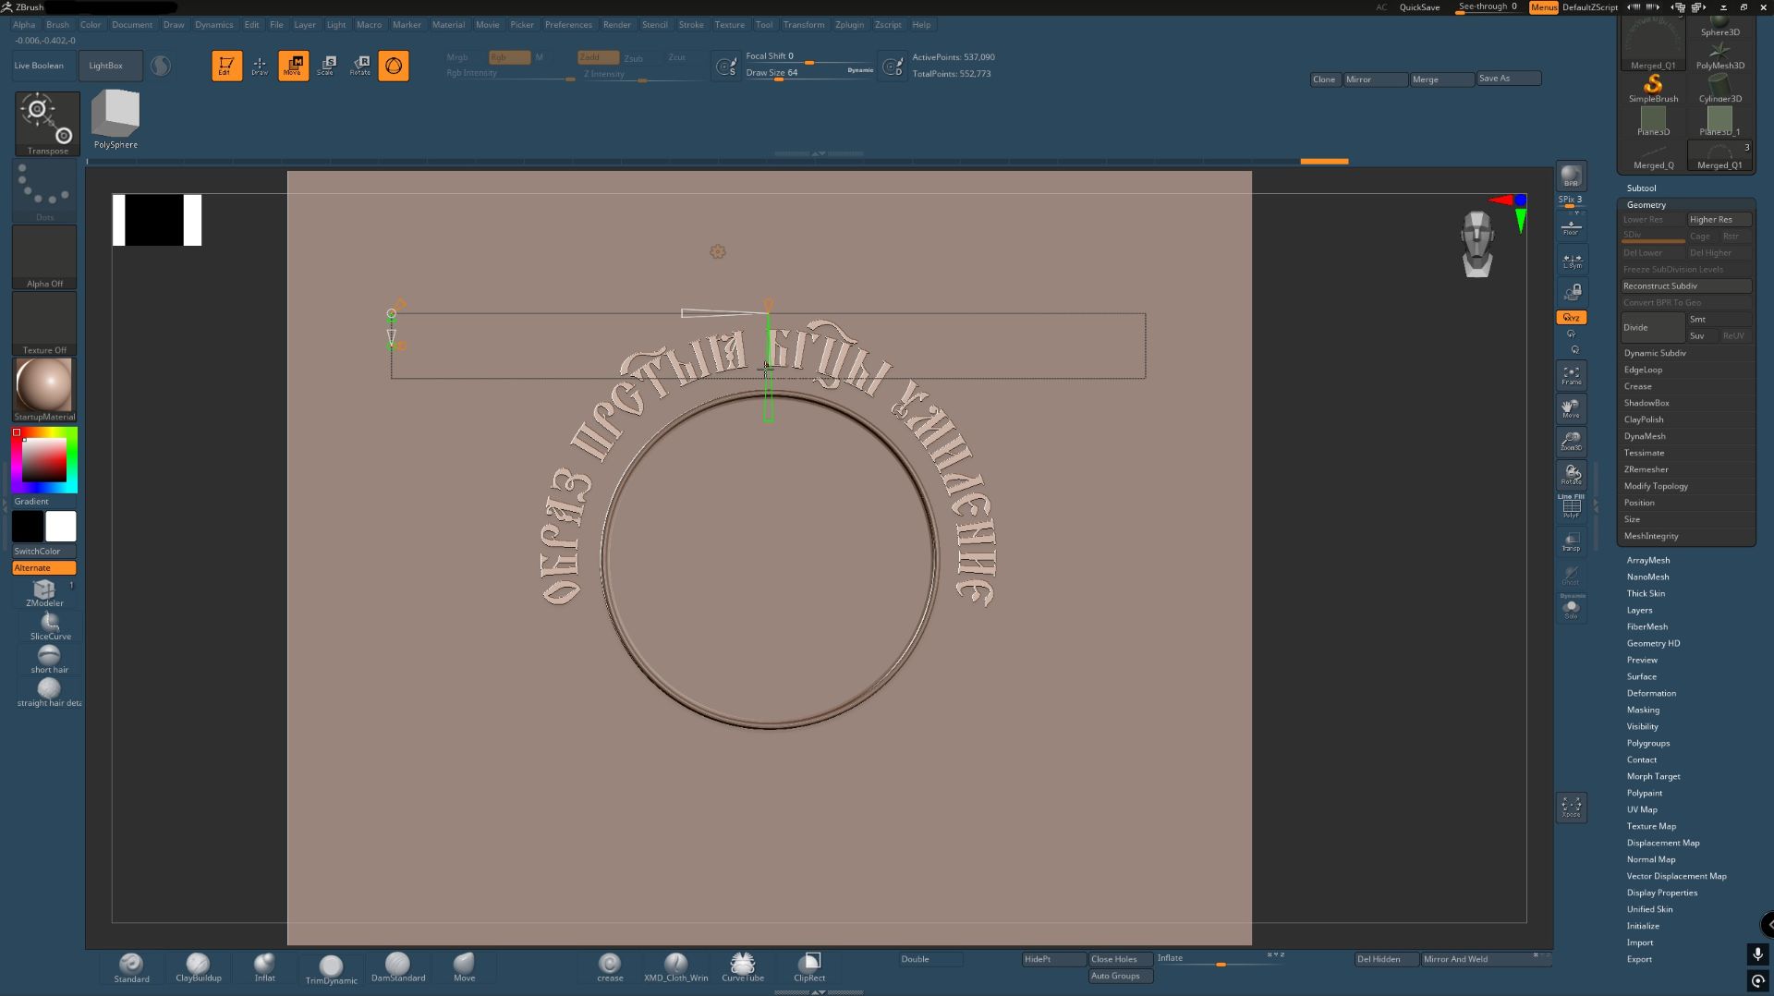Toggle local symmetry L.Sym
The image size is (1774, 996).
coord(1571,261)
